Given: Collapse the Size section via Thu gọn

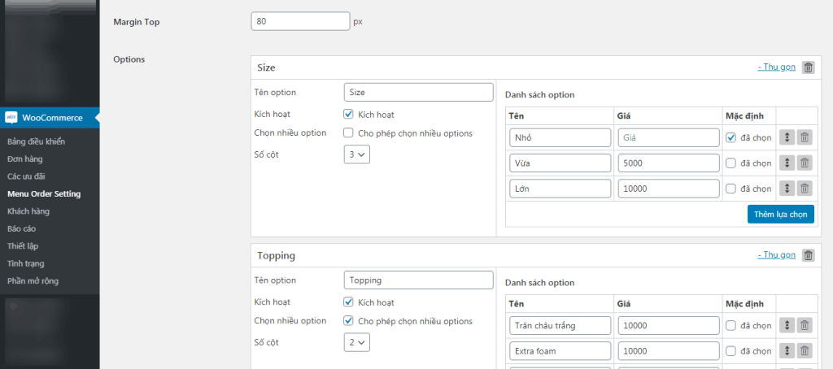Looking at the screenshot, I should [x=776, y=67].
